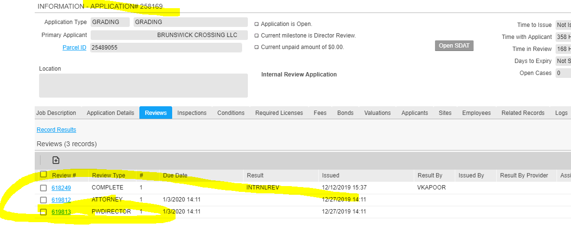Open the Job Description tab

point(56,113)
